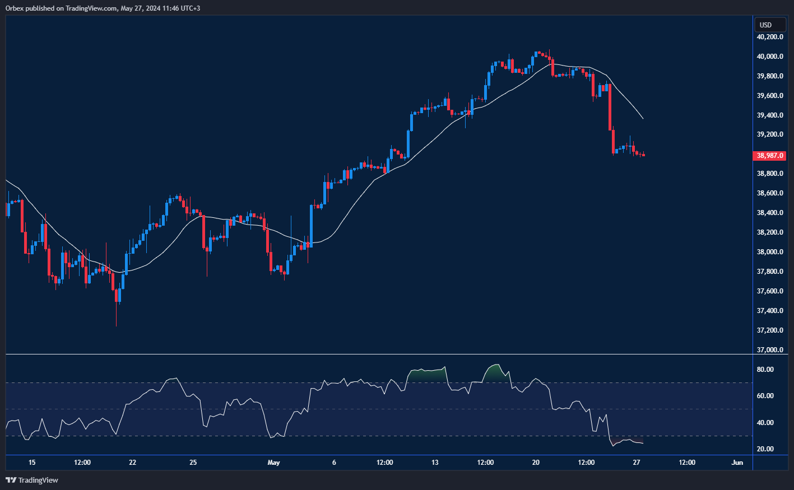
Task: Open the USD price scale options
Action: 770,224
